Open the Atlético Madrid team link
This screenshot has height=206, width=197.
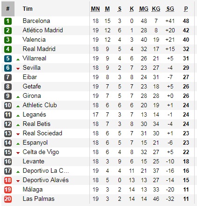pos(43,30)
